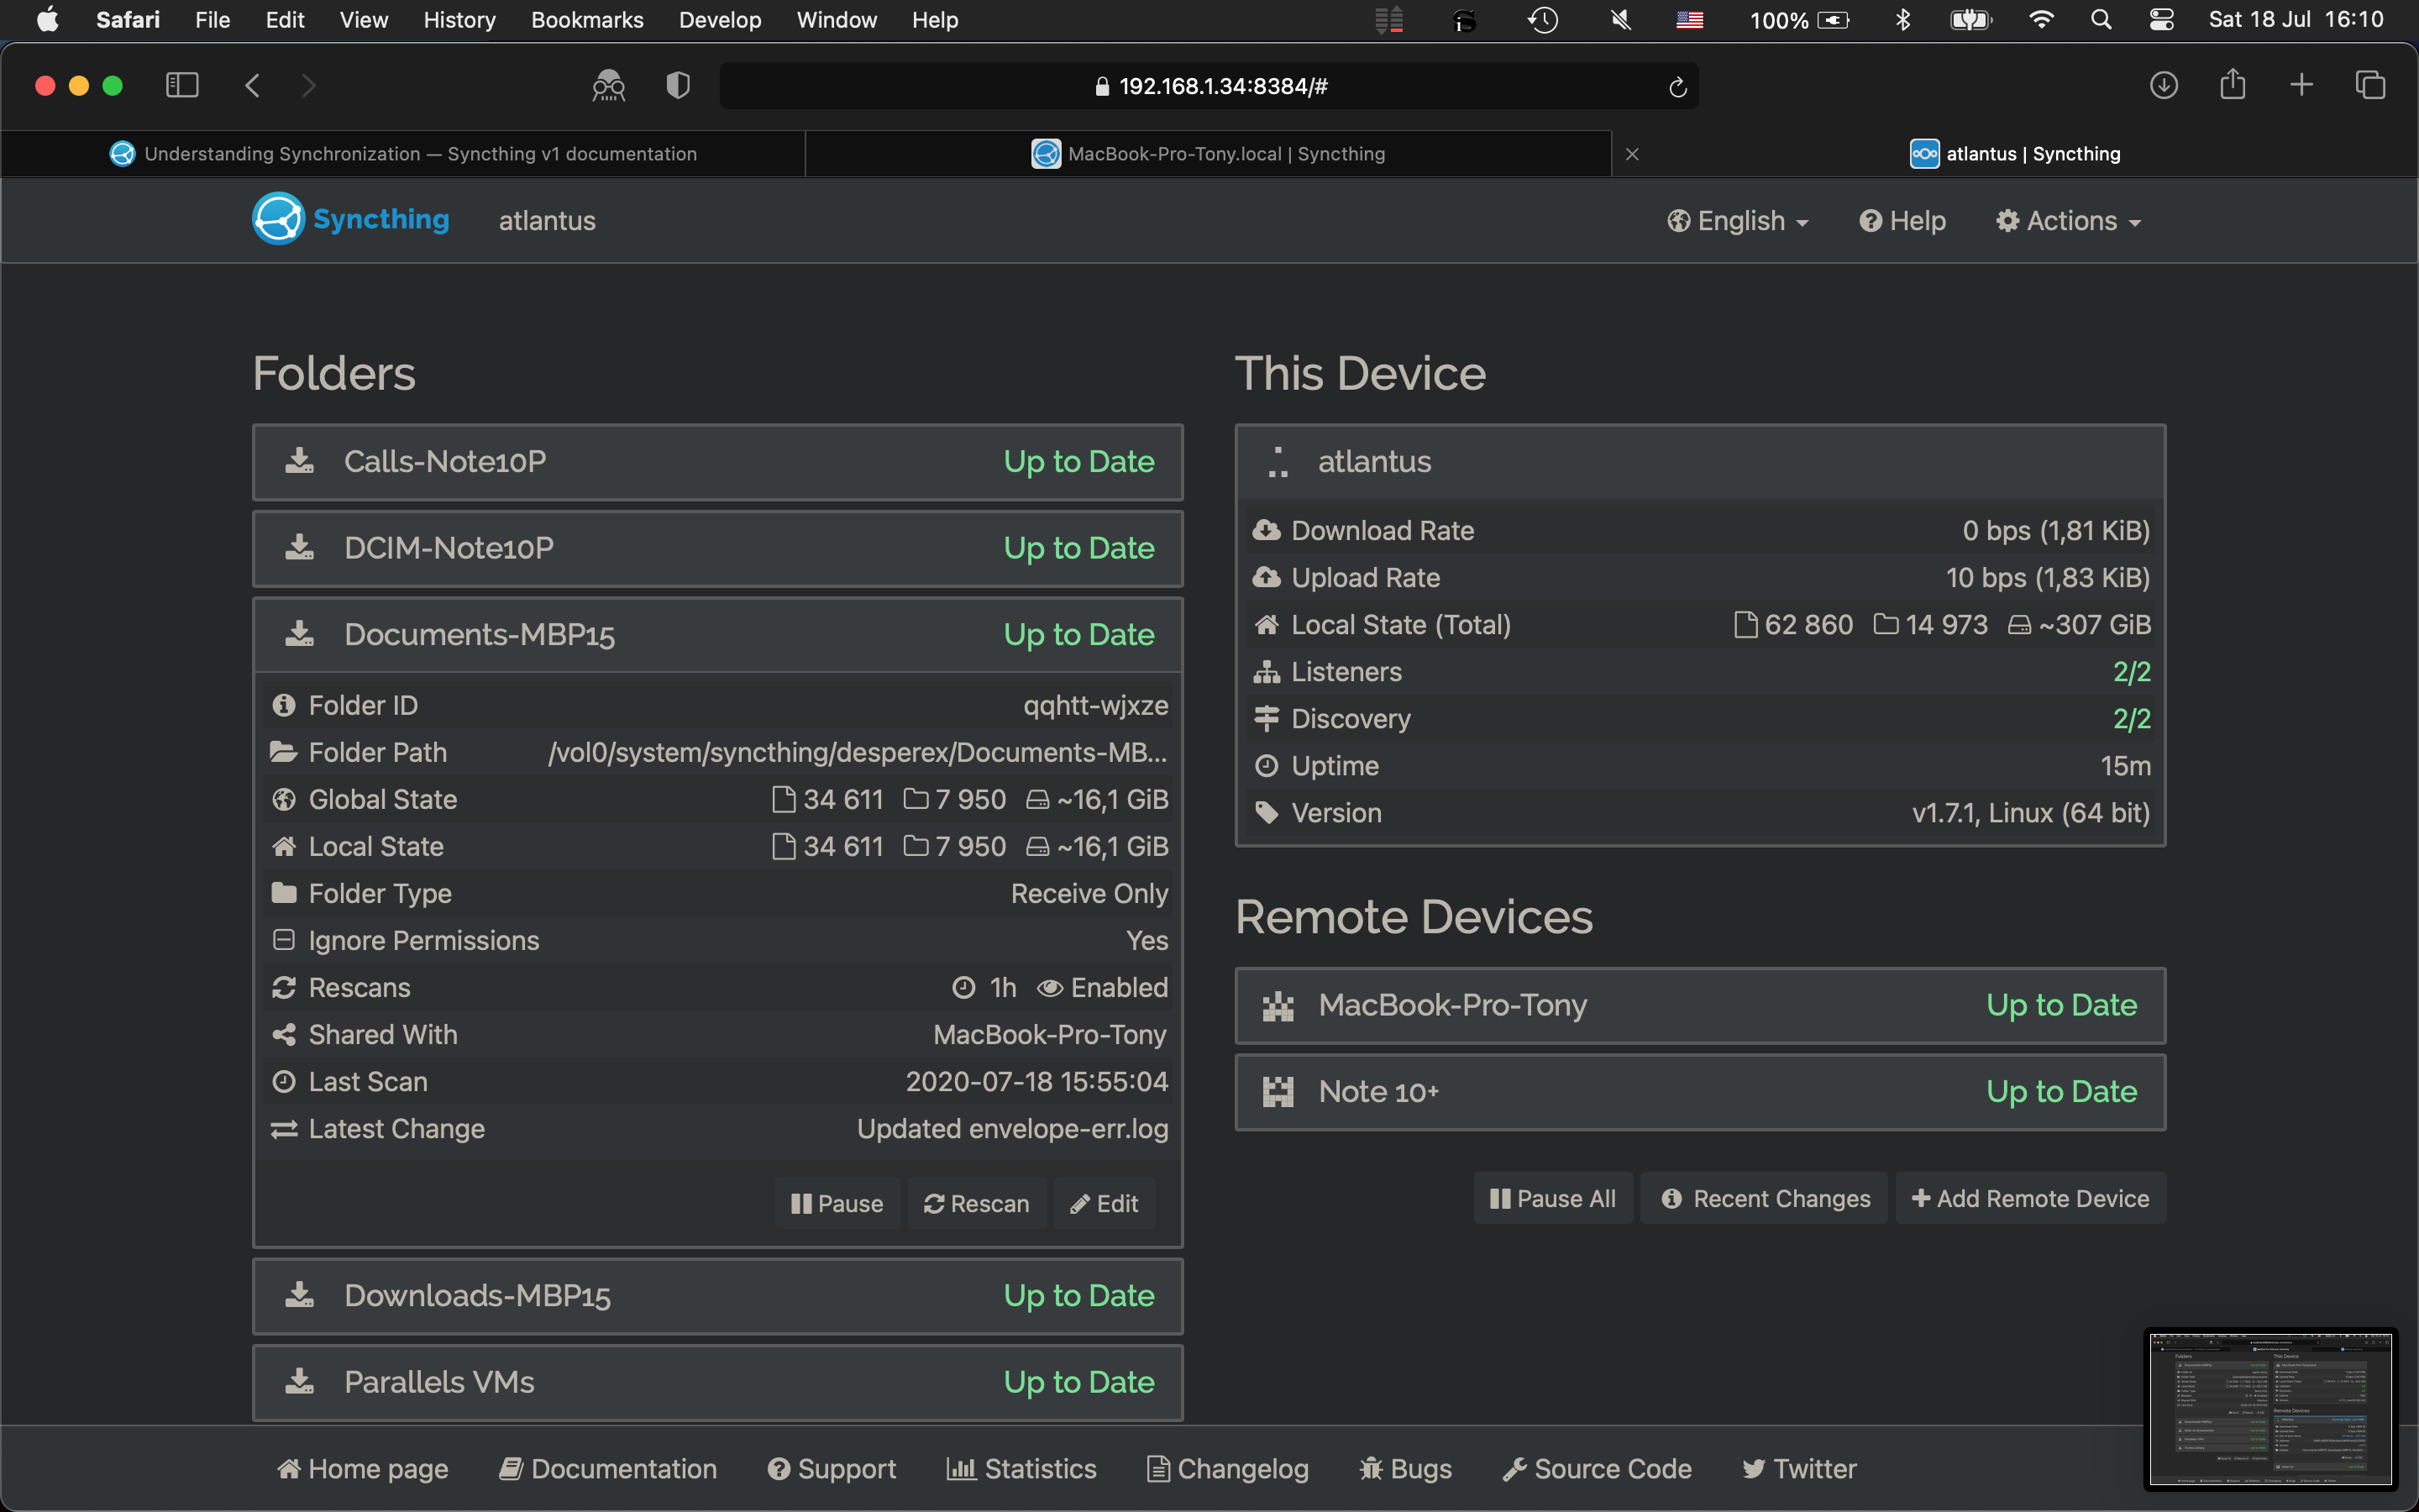Expand the Downloads-MBP15 folder panel

click(x=717, y=1296)
